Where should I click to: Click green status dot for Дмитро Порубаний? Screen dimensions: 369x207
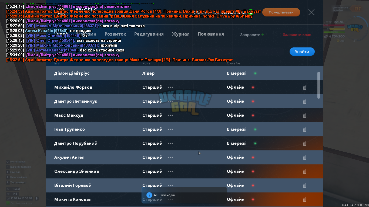click(x=255, y=143)
